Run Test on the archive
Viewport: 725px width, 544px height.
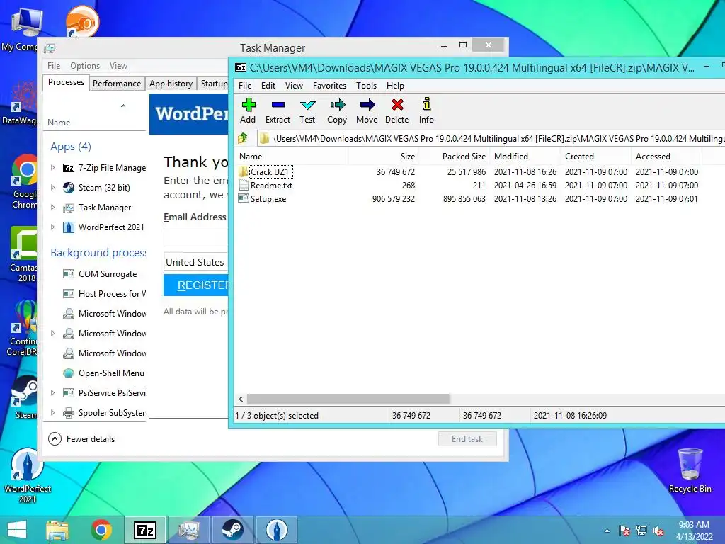click(x=307, y=110)
